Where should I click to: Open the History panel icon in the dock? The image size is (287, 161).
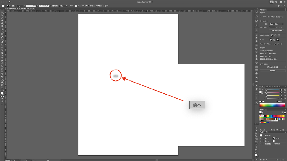pyautogui.click(x=257, y=16)
